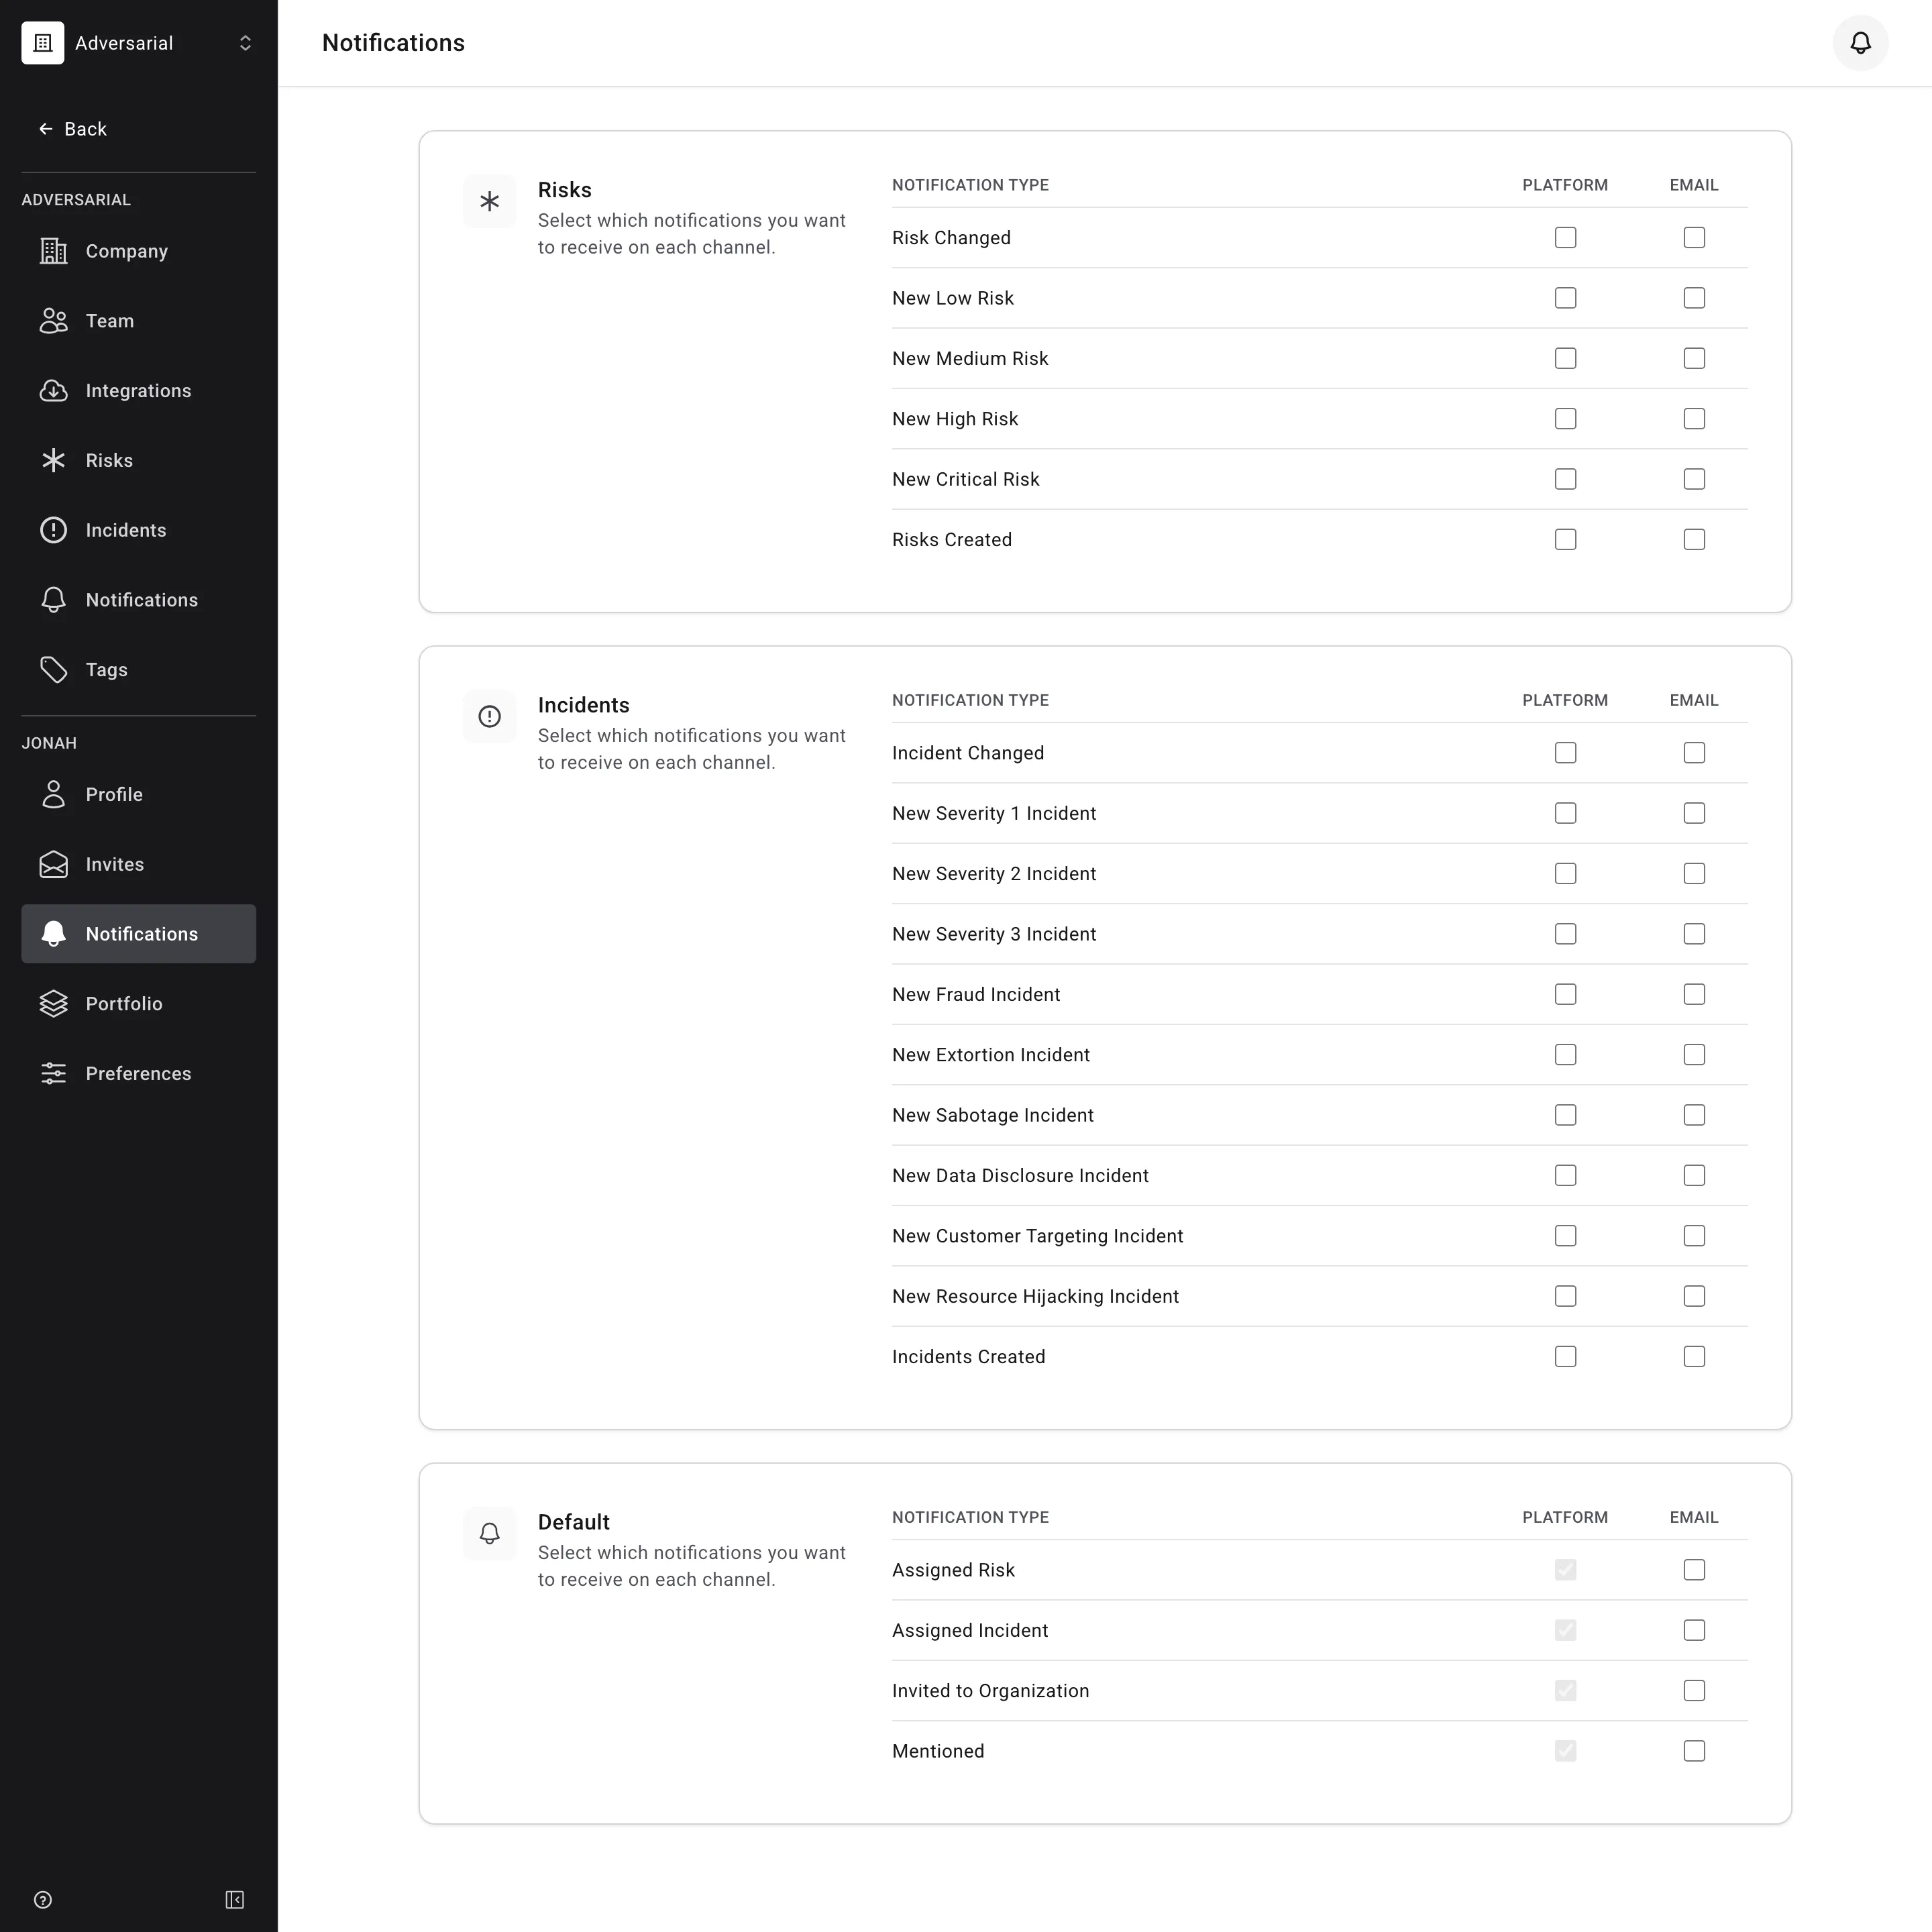Switch to Preferences menu item

(x=138, y=1074)
